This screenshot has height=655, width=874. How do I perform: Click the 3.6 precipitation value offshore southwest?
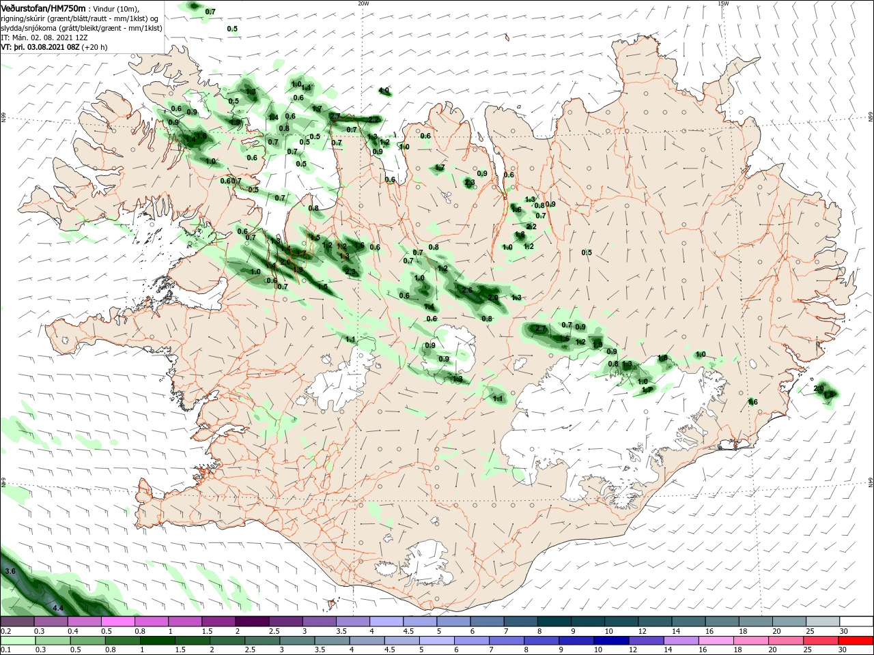10,570
